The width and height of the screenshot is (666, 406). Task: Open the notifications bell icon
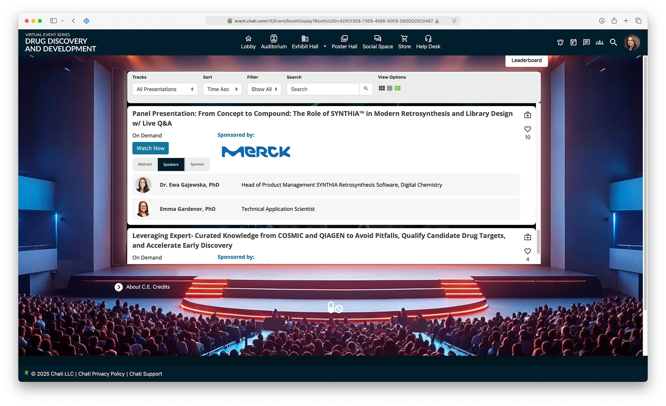tap(560, 43)
